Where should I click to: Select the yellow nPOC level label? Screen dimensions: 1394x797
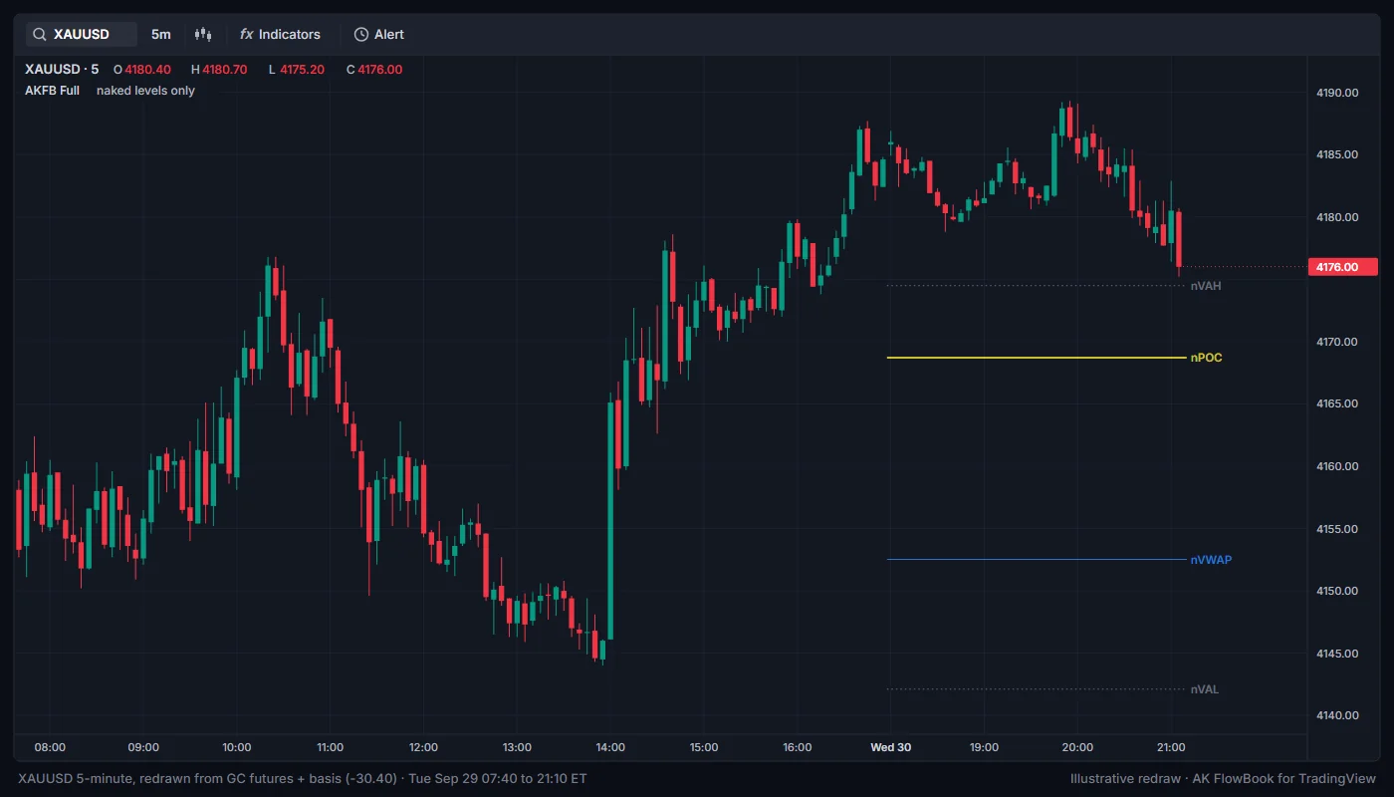[1206, 358]
